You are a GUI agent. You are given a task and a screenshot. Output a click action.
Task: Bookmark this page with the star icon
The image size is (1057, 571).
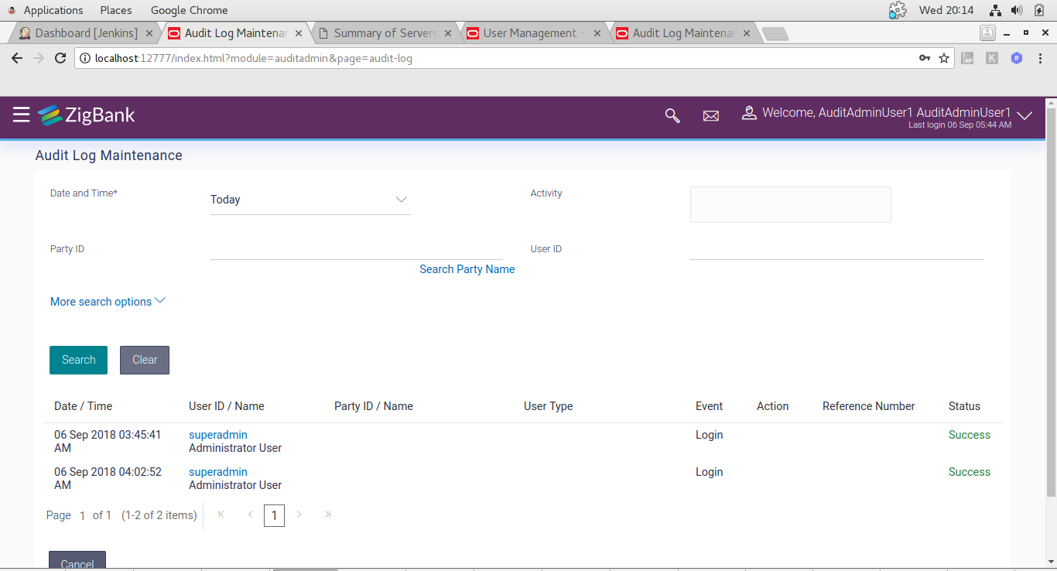coord(944,58)
